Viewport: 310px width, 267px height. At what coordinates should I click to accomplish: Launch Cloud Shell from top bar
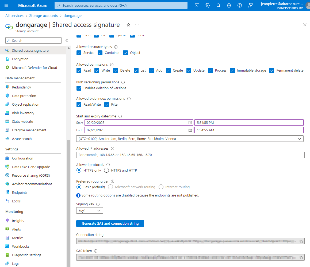pos(197,5)
